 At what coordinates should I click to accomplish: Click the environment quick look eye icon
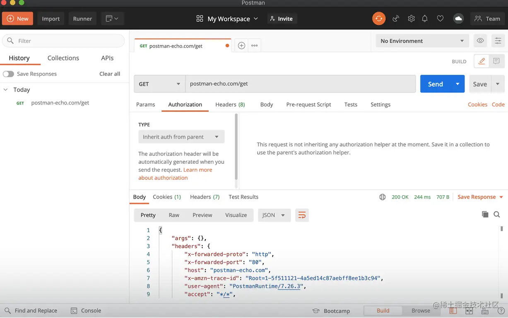(x=480, y=41)
